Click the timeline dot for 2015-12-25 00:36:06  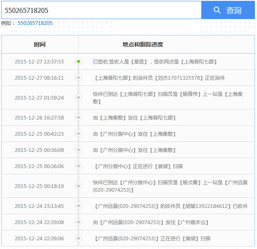[79, 166]
